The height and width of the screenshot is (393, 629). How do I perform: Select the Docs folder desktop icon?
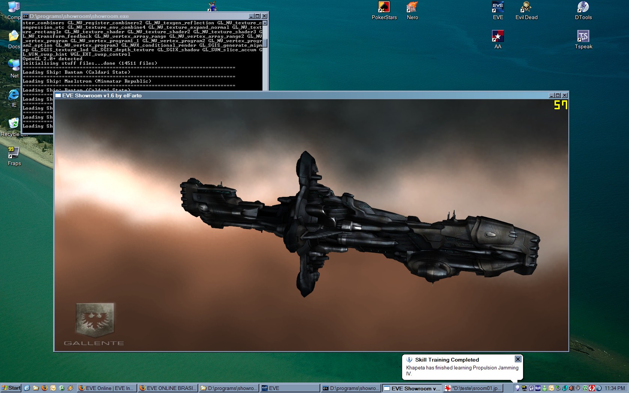click(14, 40)
